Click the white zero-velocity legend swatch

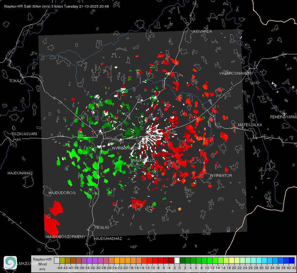point(177,260)
